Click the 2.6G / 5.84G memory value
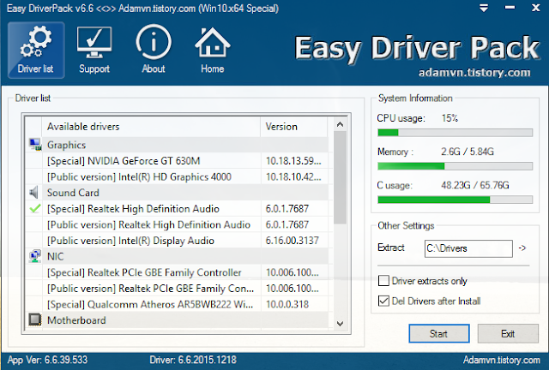Viewport: 549px width, 370px height. point(468,152)
